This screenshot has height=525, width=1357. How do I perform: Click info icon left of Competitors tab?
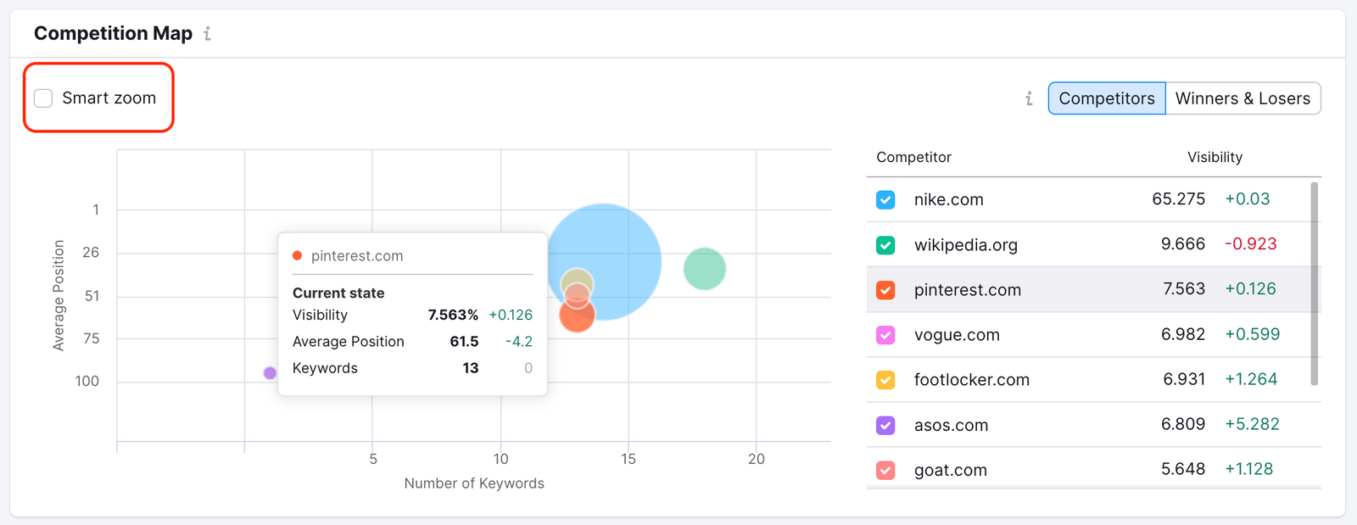pos(1029,98)
